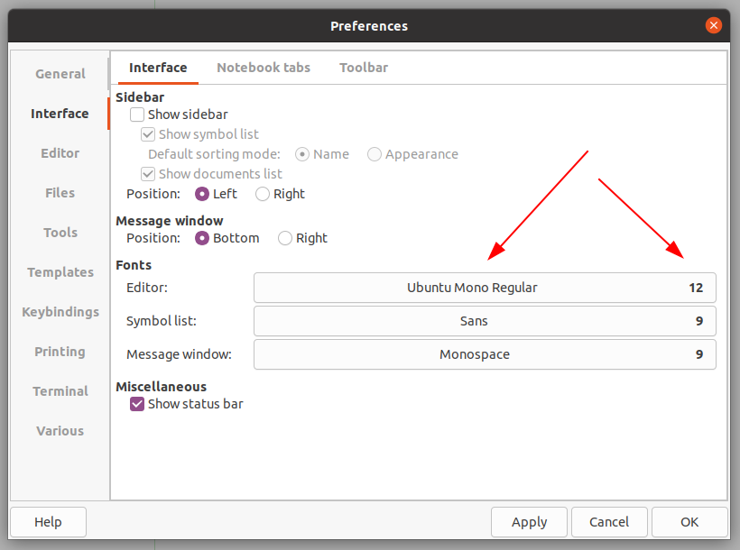Open the Editor preferences section

[x=60, y=153]
